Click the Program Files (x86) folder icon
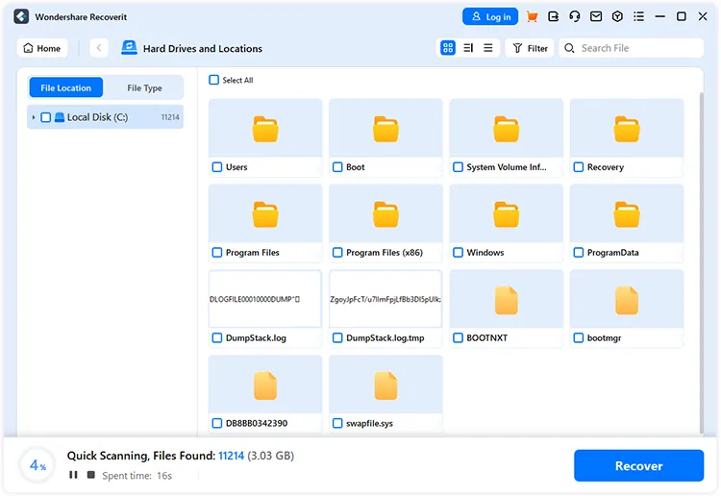 (x=385, y=214)
